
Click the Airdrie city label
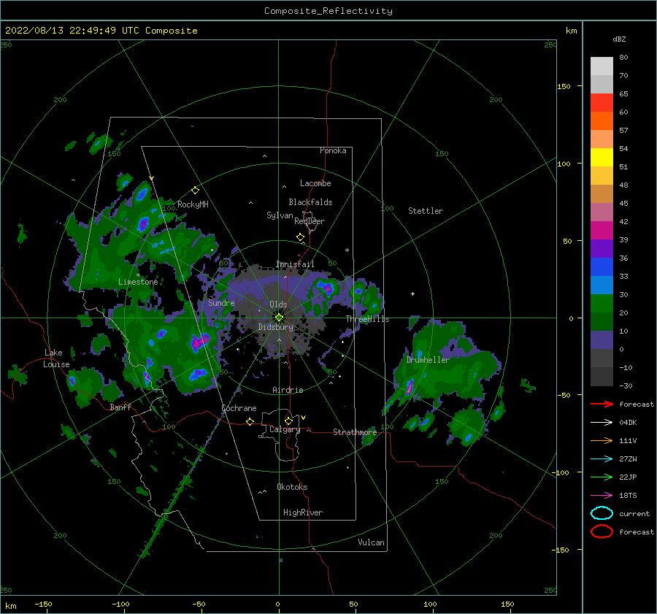tap(288, 390)
